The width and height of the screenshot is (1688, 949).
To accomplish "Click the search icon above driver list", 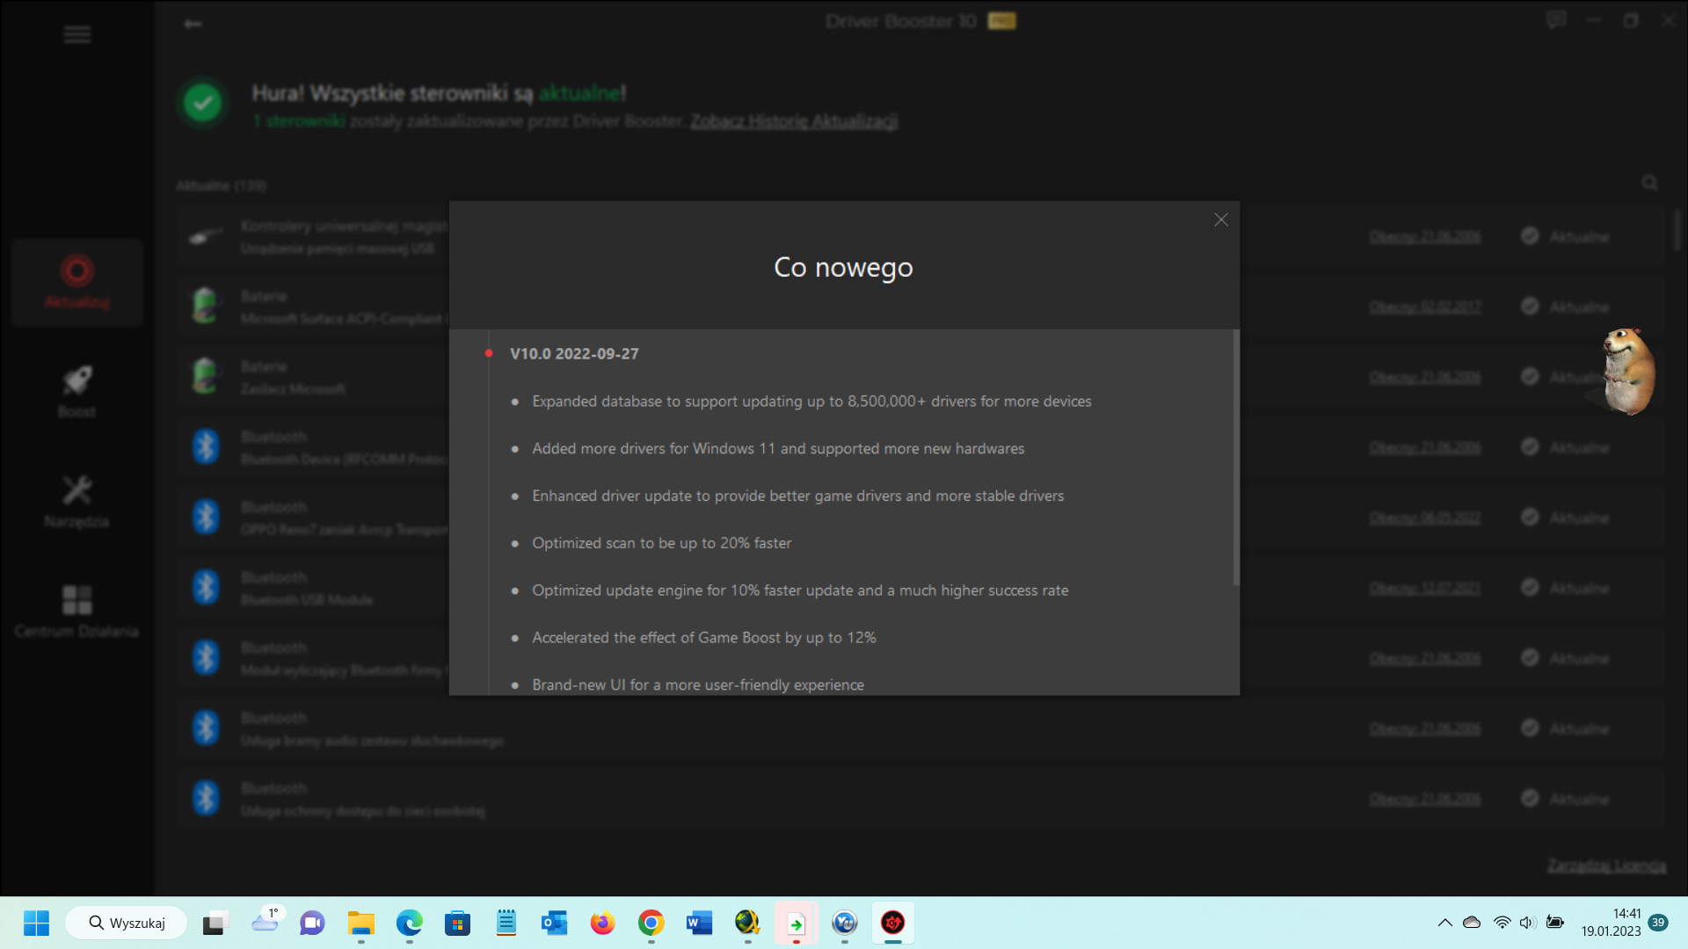I will [x=1649, y=182].
